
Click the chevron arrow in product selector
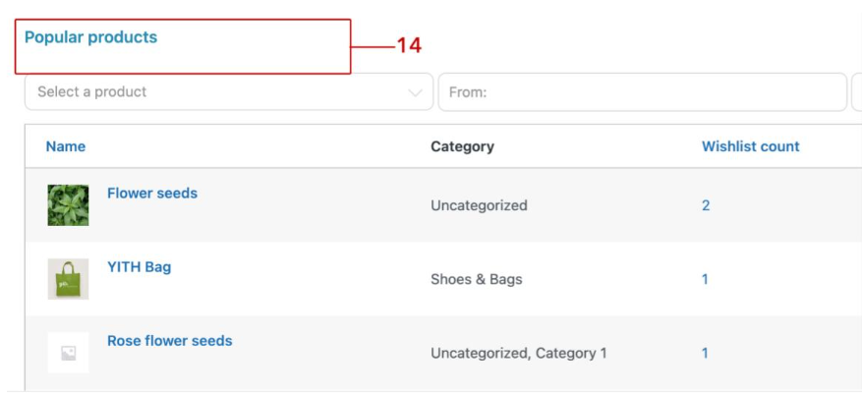415,92
